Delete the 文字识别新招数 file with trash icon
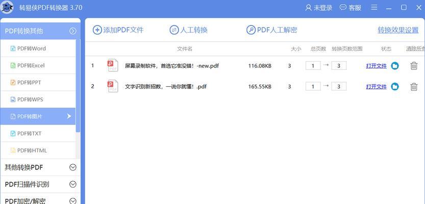 pos(414,87)
